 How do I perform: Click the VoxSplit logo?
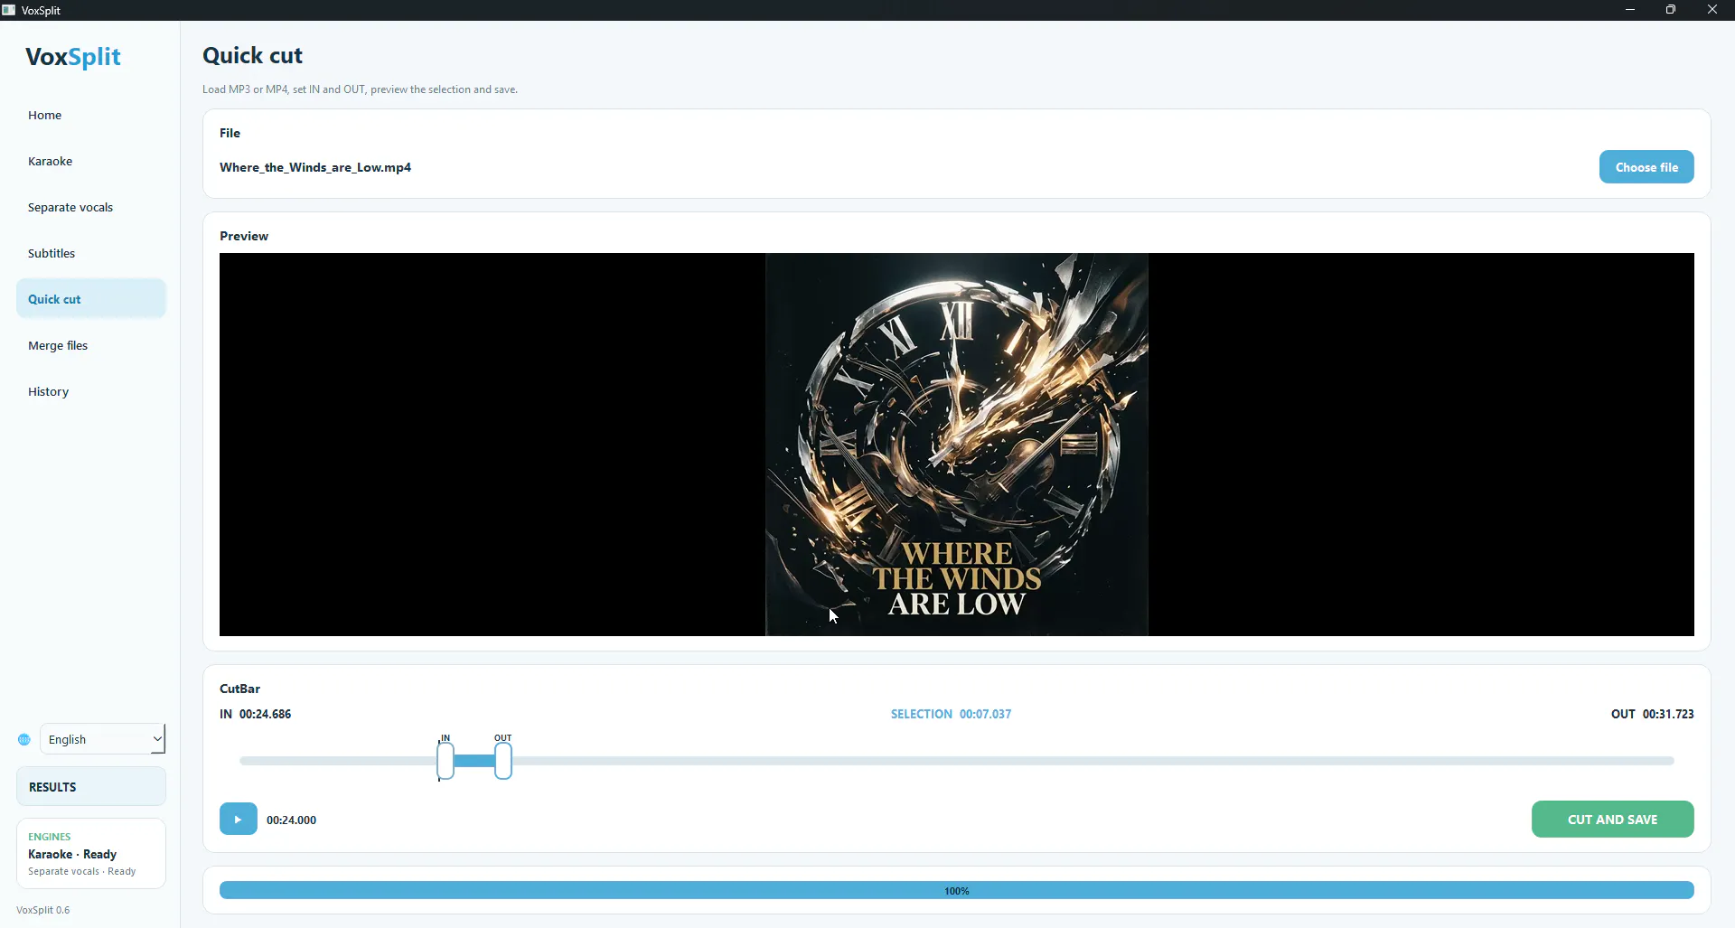(73, 57)
